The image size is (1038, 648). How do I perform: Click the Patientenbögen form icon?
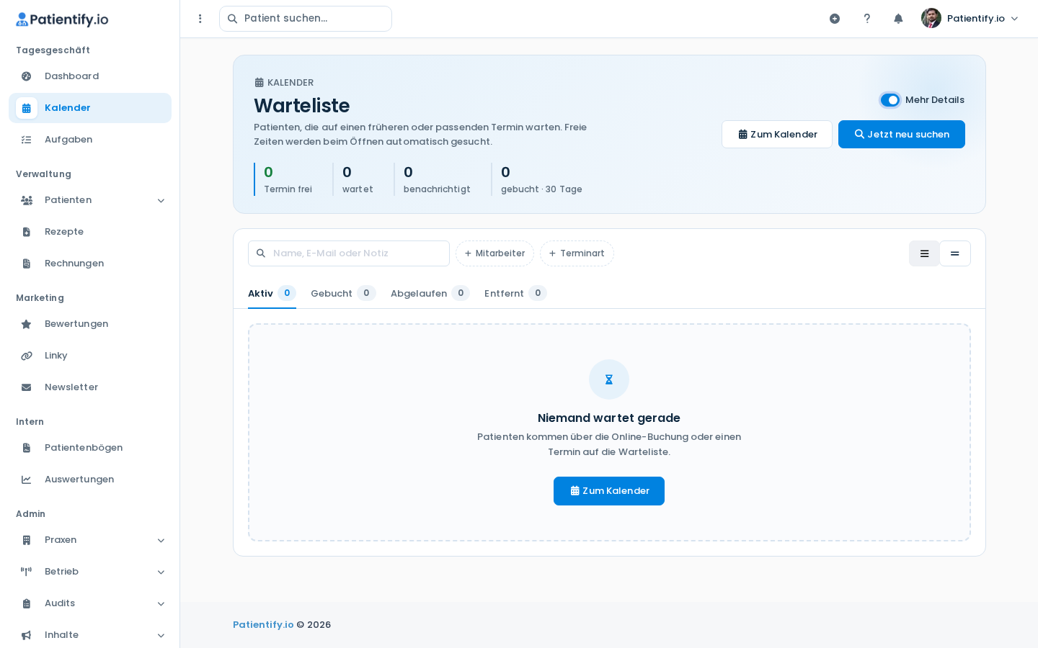click(x=27, y=448)
